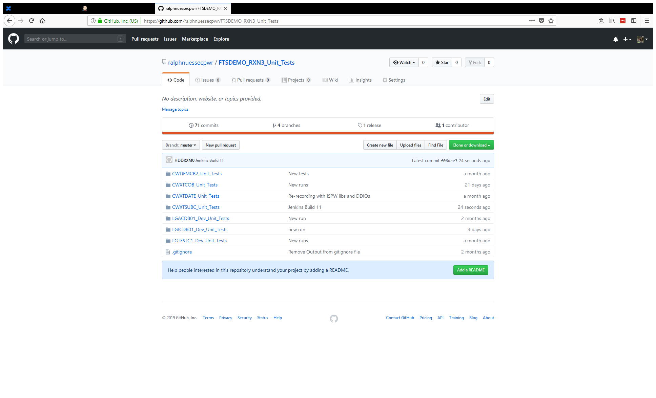This screenshot has width=656, height=398.
Task: View history via the 71 commits icon
Action: point(191,125)
